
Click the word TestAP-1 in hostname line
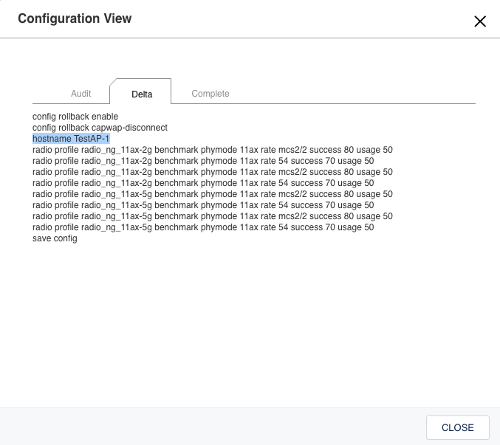[x=92, y=139]
